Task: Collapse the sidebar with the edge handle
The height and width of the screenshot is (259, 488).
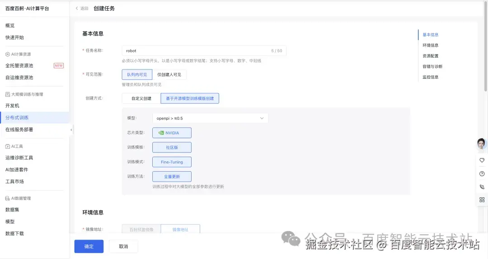Action: (71, 130)
